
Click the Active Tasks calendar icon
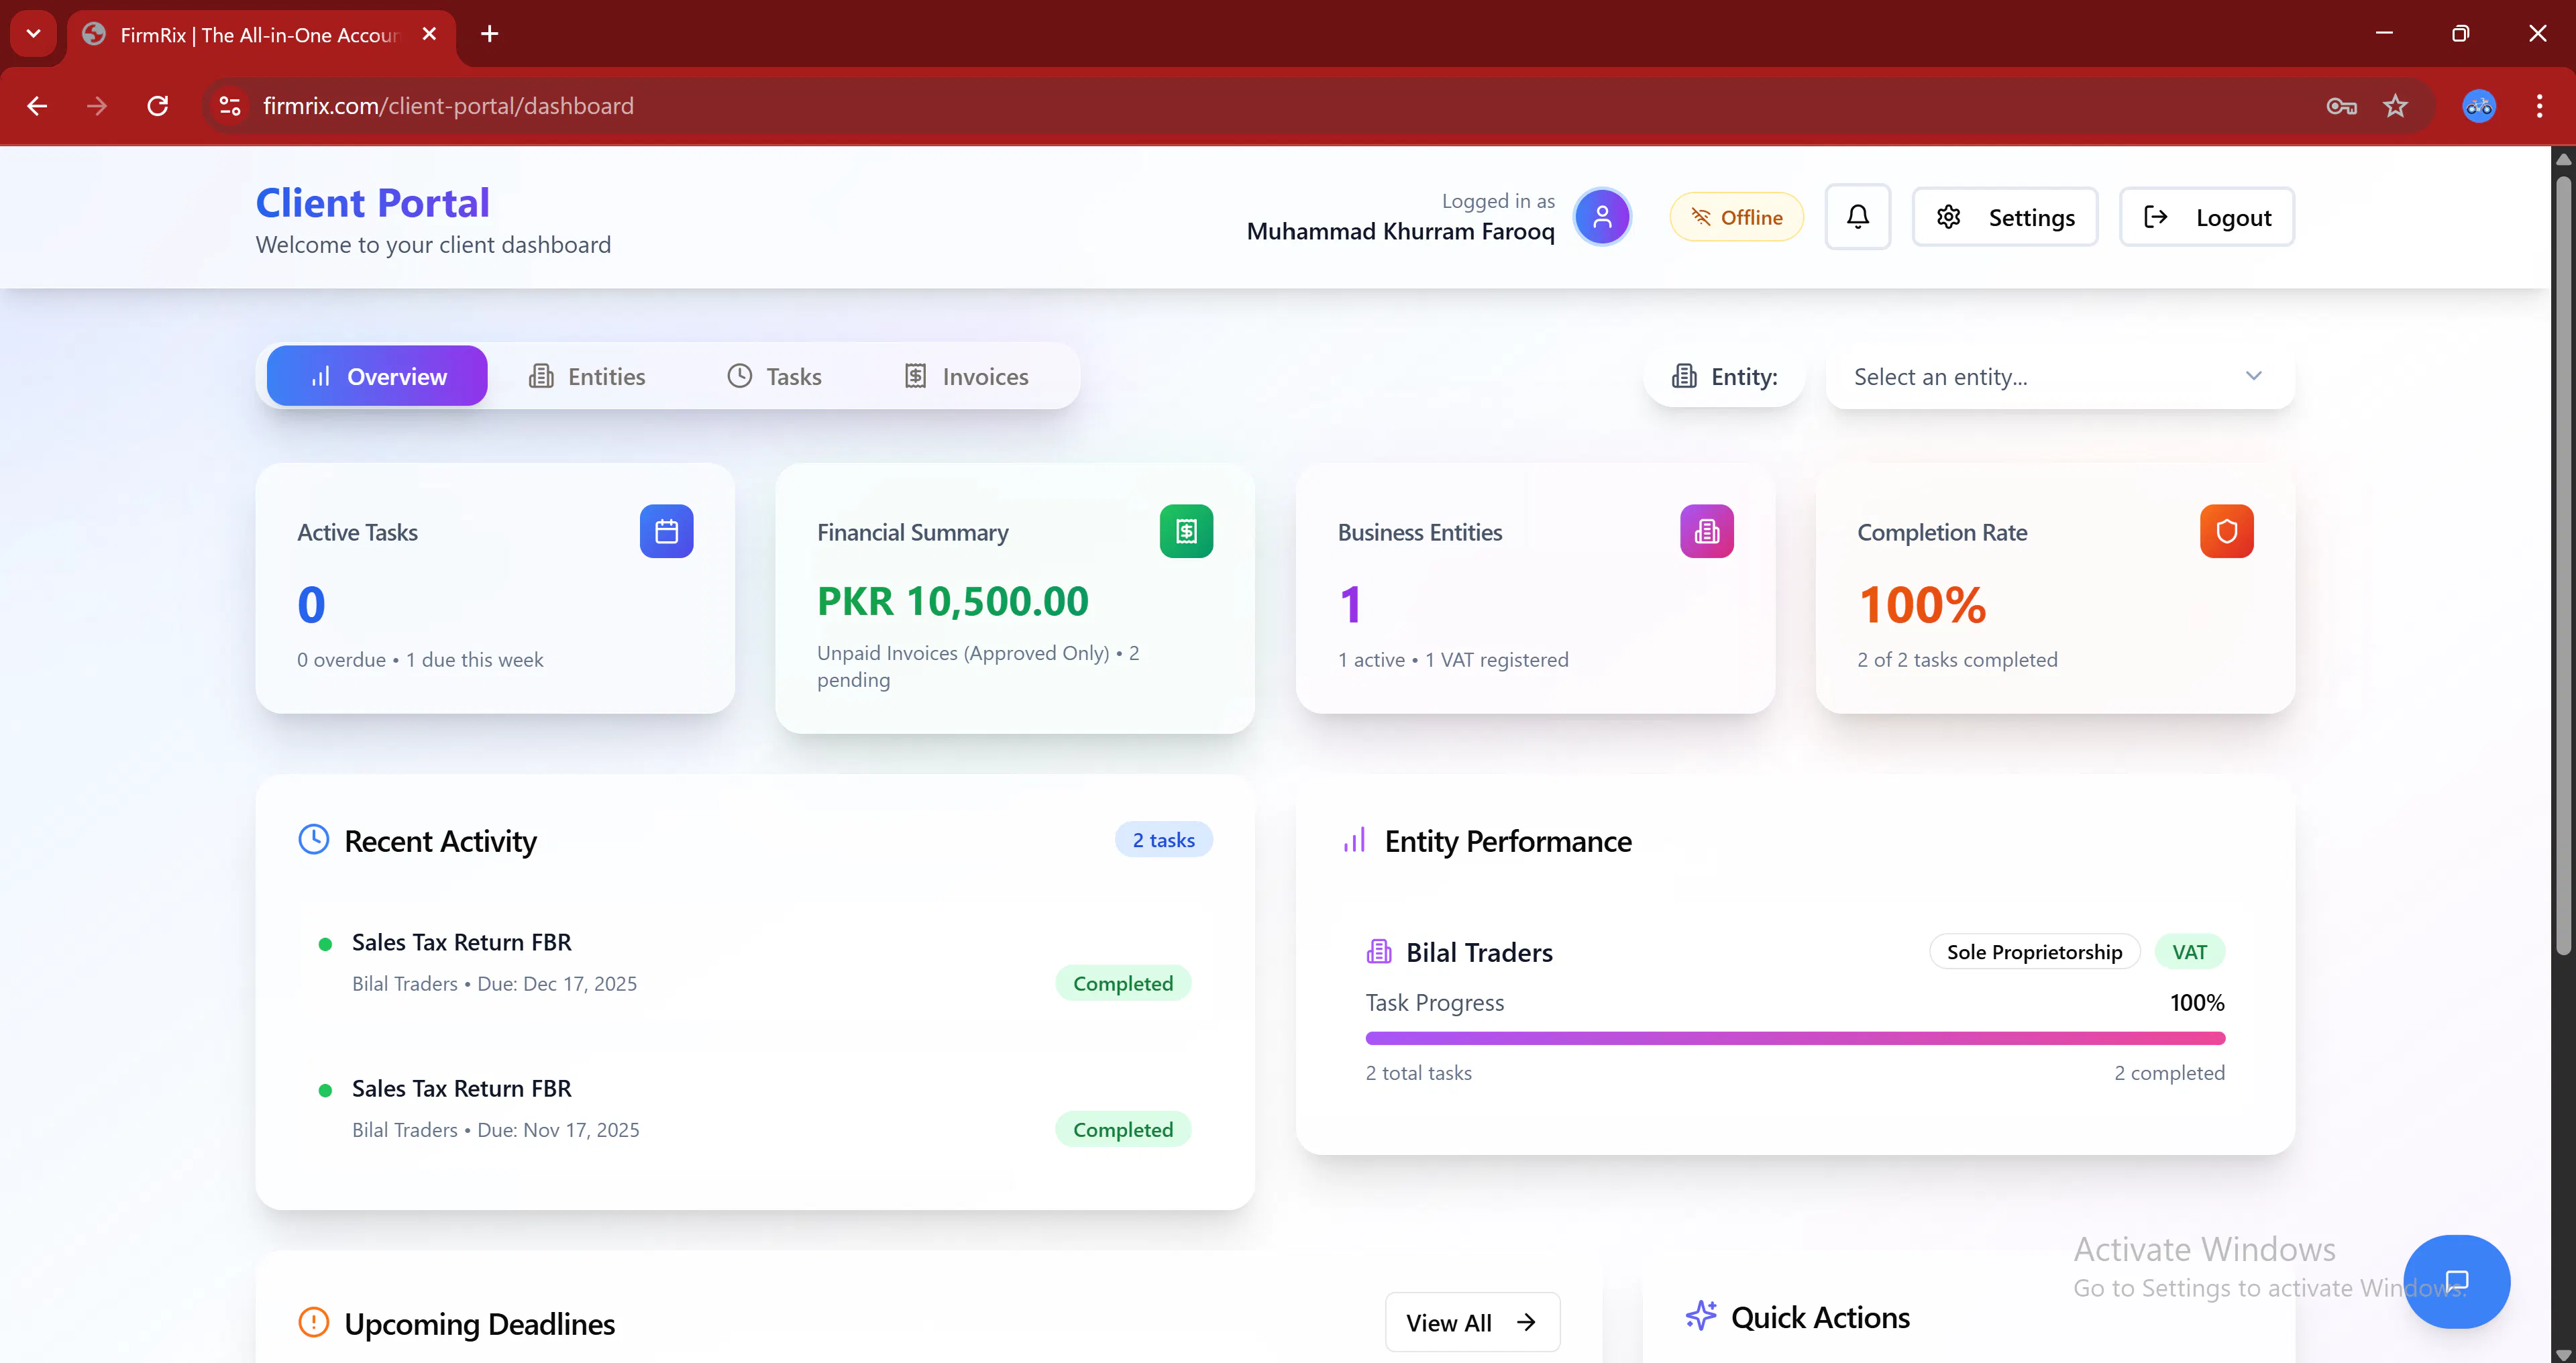[x=666, y=531]
